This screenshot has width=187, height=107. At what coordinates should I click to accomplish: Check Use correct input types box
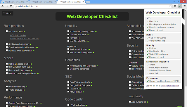point(7,70)
